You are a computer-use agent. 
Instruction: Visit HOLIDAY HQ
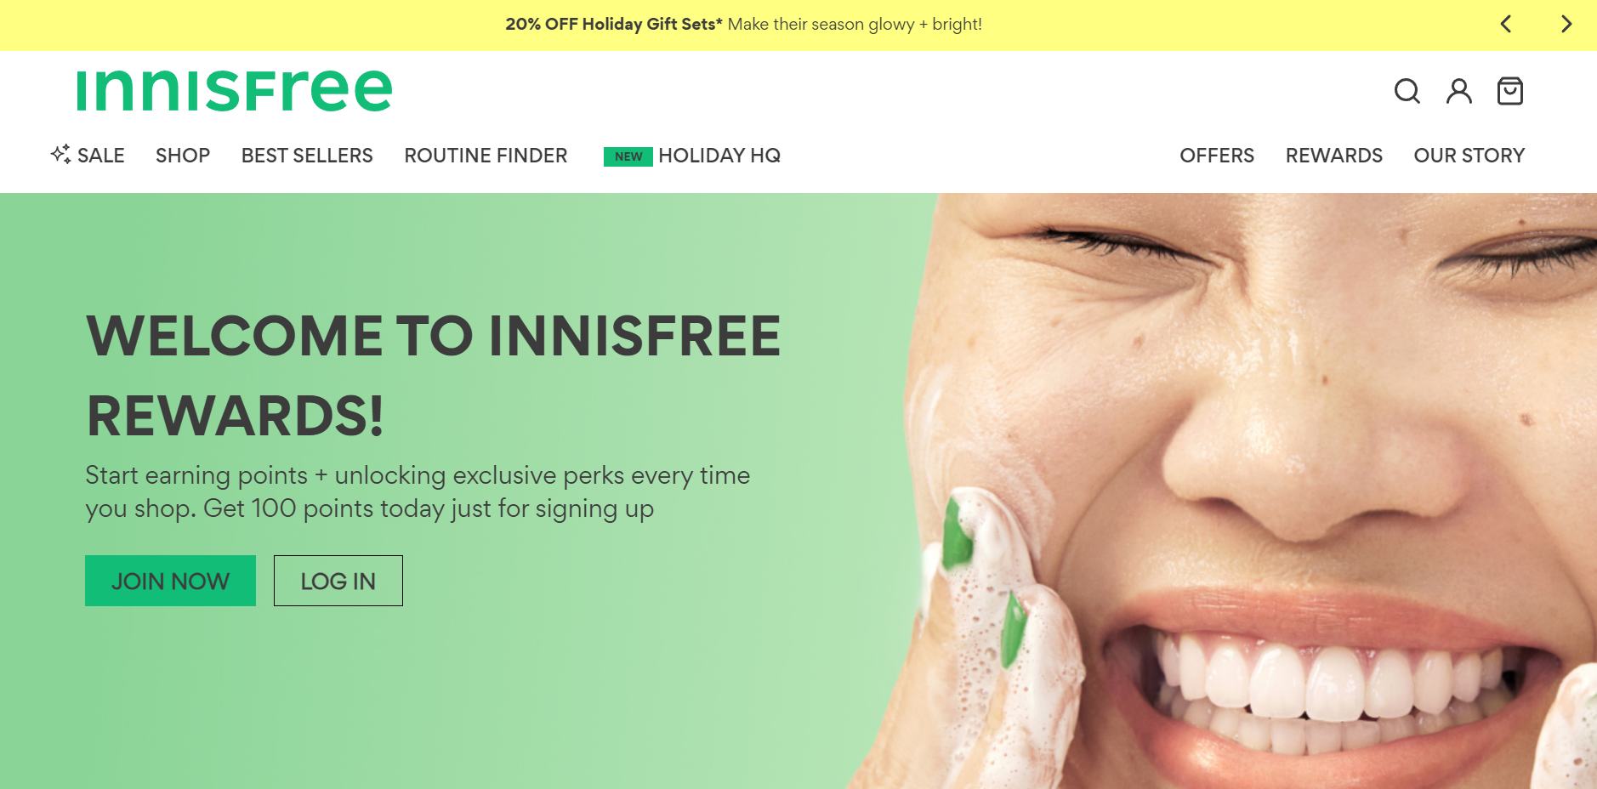(x=719, y=156)
